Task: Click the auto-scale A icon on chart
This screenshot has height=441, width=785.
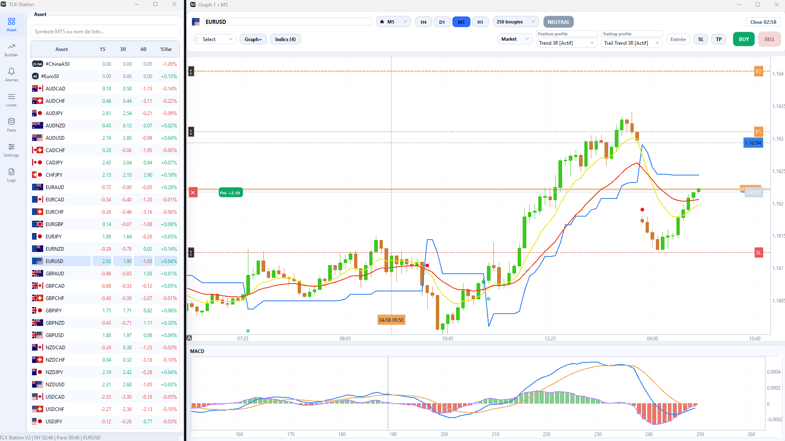Action: click(x=189, y=338)
